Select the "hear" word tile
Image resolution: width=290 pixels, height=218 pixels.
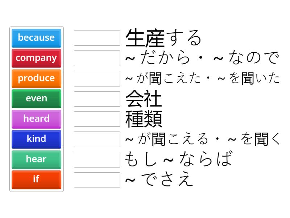(36, 160)
